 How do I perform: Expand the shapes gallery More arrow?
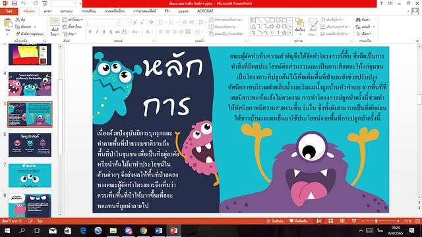290,33
